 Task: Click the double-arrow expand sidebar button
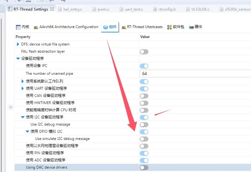pyautogui.click(x=11, y=107)
